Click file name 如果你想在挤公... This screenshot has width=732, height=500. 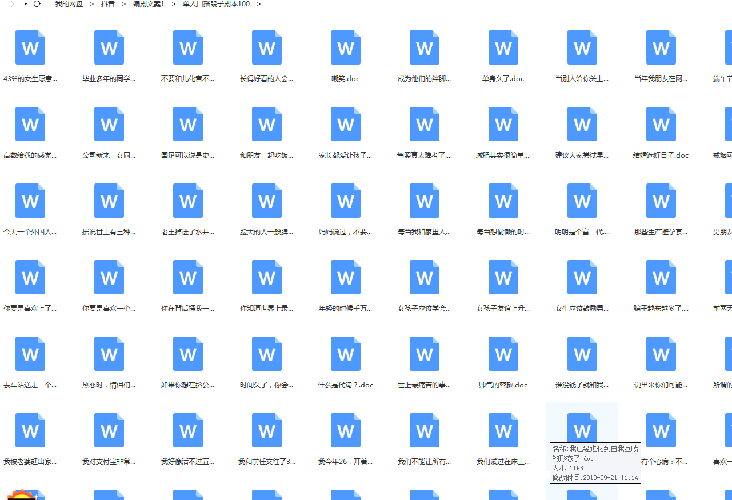click(x=188, y=385)
